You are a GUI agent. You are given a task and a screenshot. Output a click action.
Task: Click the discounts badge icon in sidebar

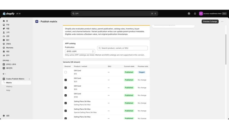click(4, 40)
